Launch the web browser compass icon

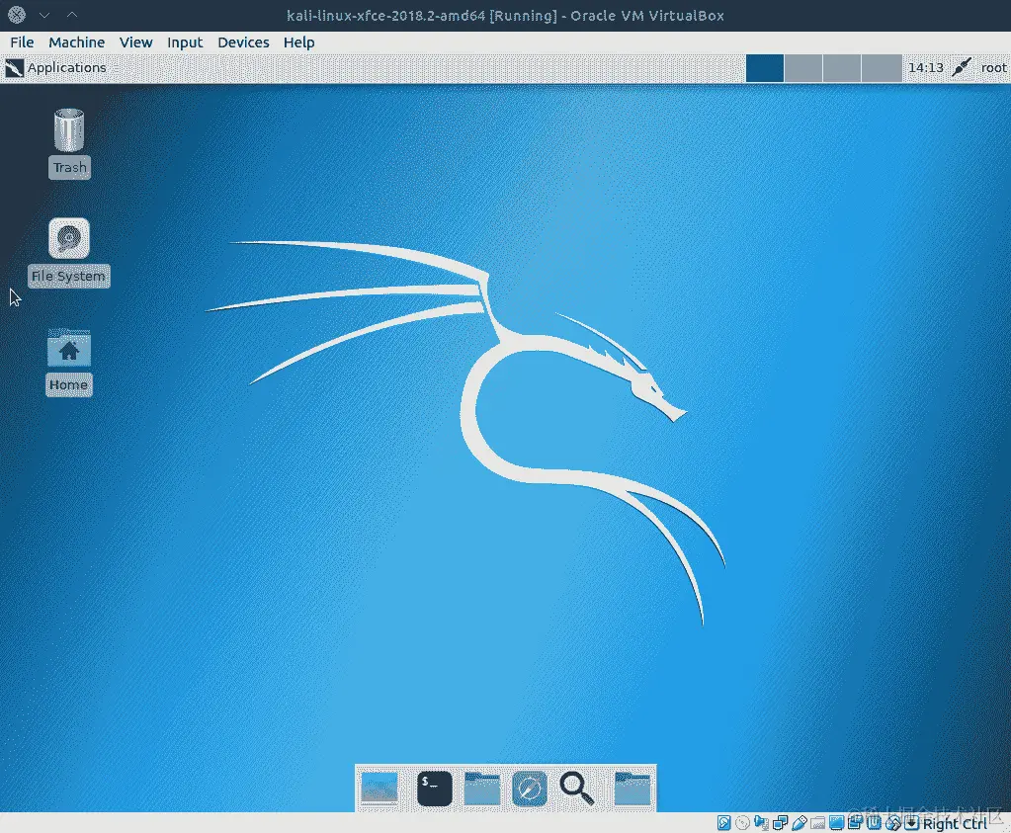click(530, 788)
